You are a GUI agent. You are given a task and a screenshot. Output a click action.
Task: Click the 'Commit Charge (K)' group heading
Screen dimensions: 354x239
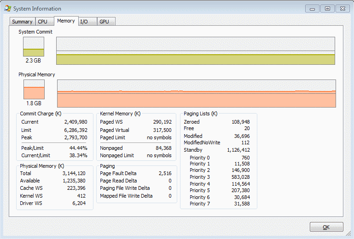[41, 114]
